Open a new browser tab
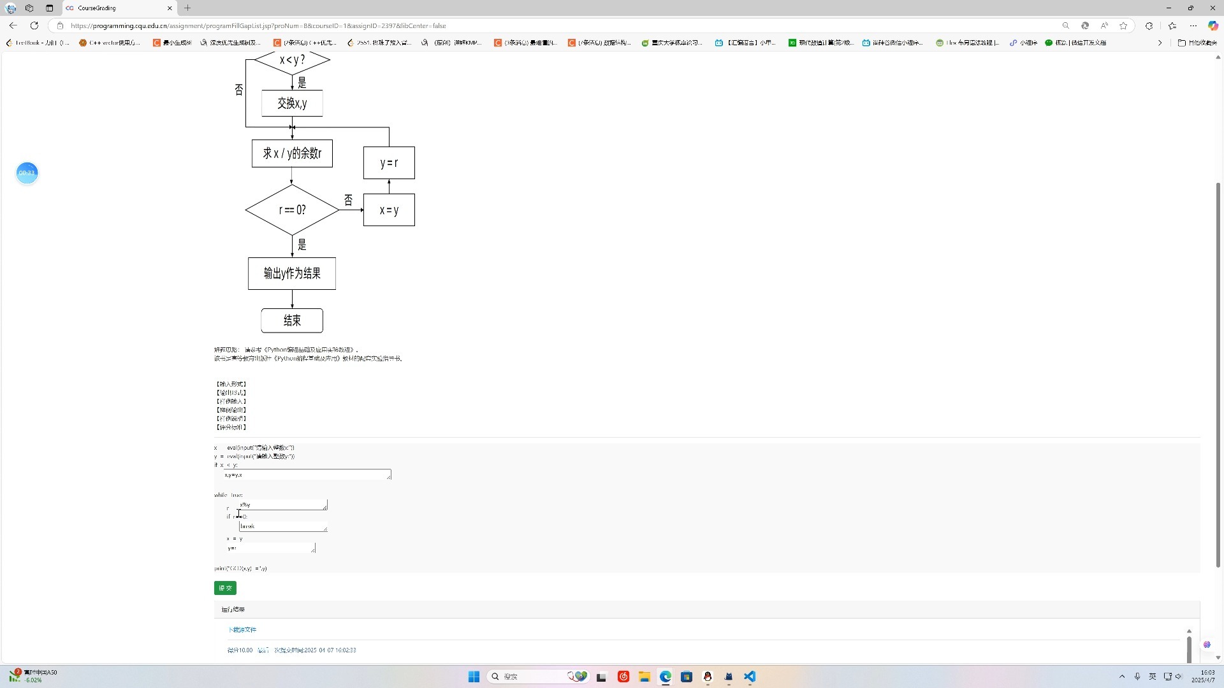The image size is (1224, 688). point(187,8)
